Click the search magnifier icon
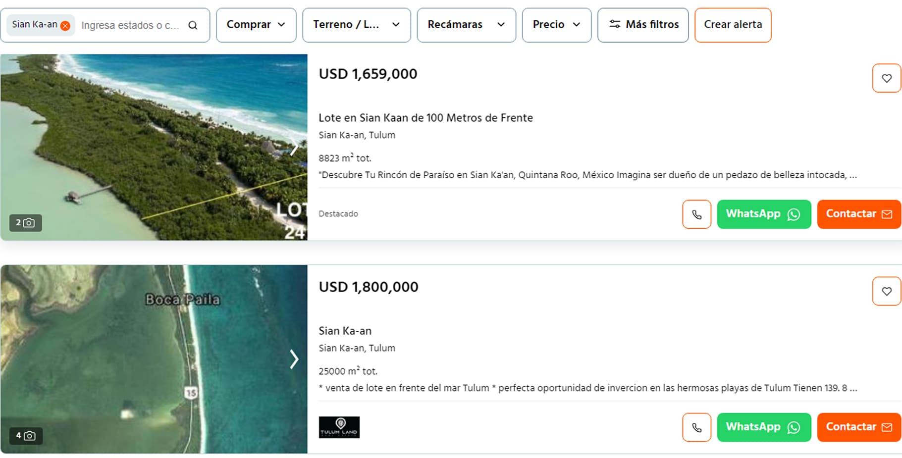The image size is (902, 458). (x=193, y=25)
